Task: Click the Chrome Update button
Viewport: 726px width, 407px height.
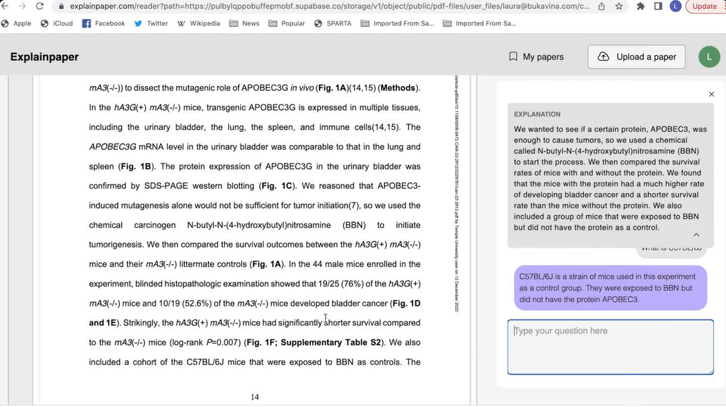Action: [705, 6]
